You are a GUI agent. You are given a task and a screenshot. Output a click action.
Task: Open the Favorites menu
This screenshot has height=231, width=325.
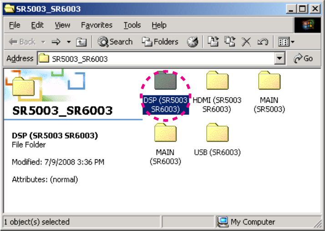(96, 25)
